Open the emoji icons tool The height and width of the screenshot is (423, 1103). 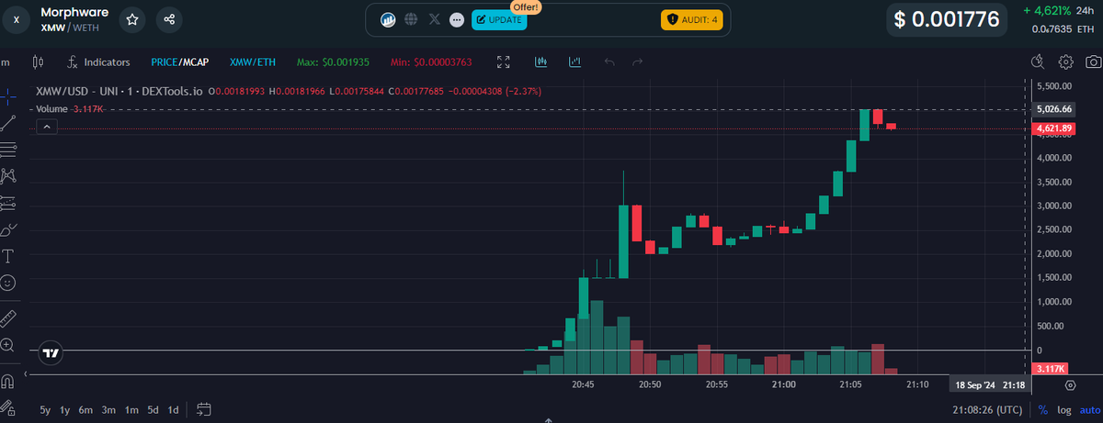coord(8,283)
